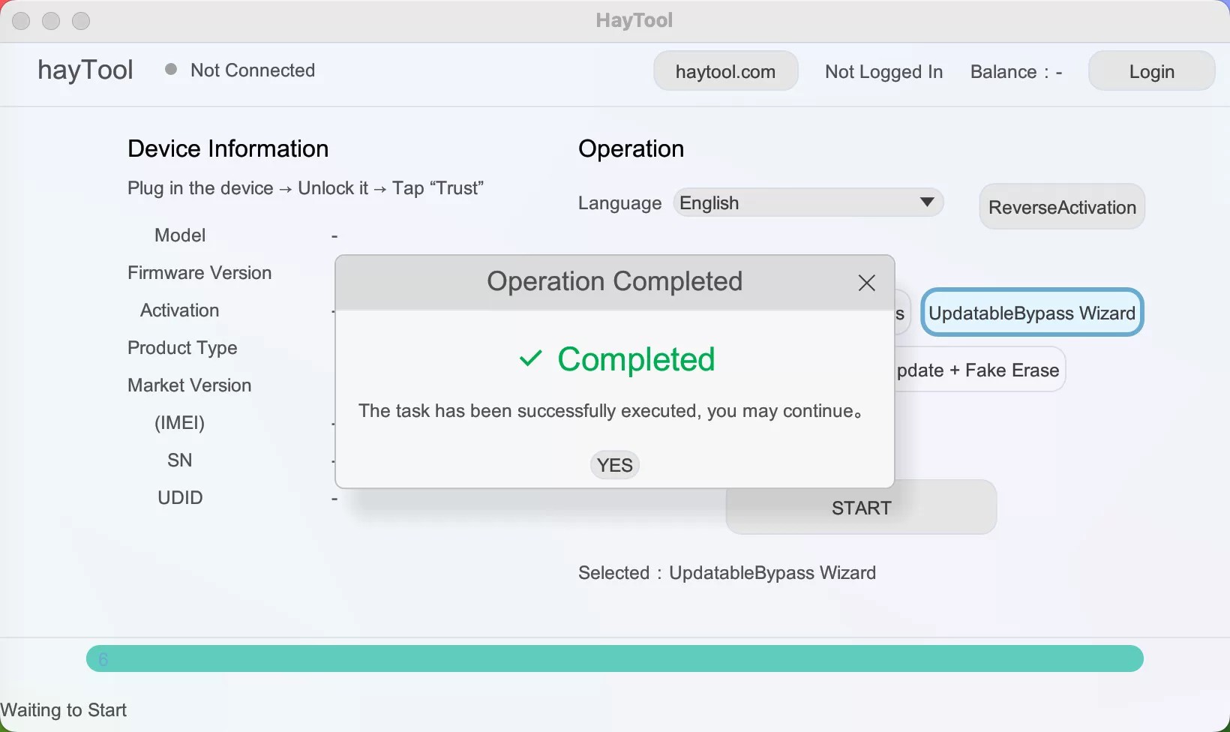Minimize the HayTool window
The image size is (1230, 732).
click(51, 21)
